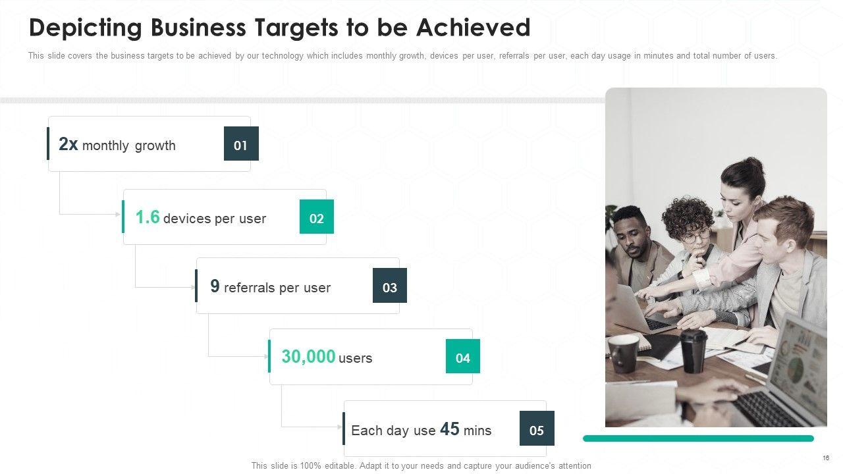Click the dark 03 number badge
This screenshot has height=474, width=843.
[x=390, y=286]
